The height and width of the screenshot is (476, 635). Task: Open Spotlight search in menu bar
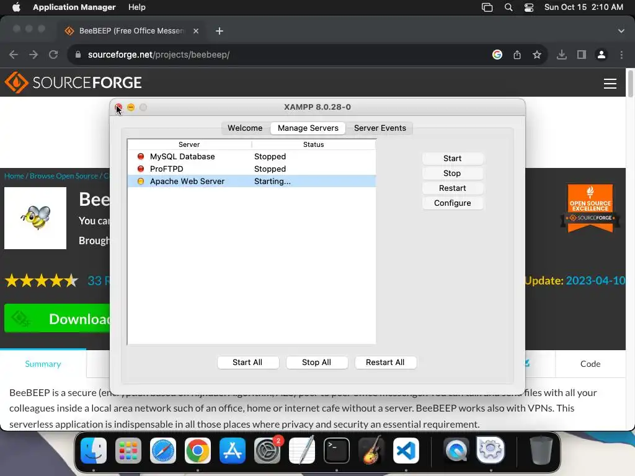pos(508,7)
